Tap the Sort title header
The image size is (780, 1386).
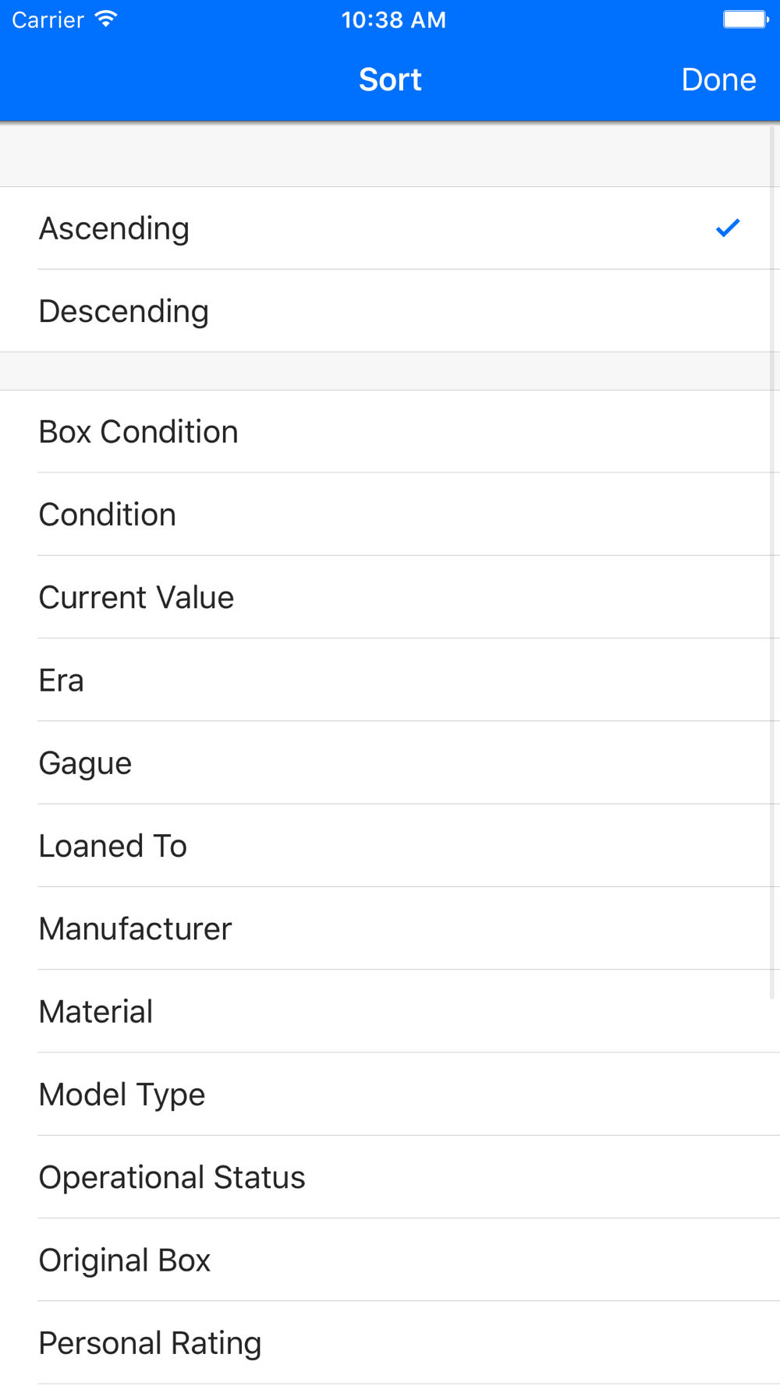390,80
